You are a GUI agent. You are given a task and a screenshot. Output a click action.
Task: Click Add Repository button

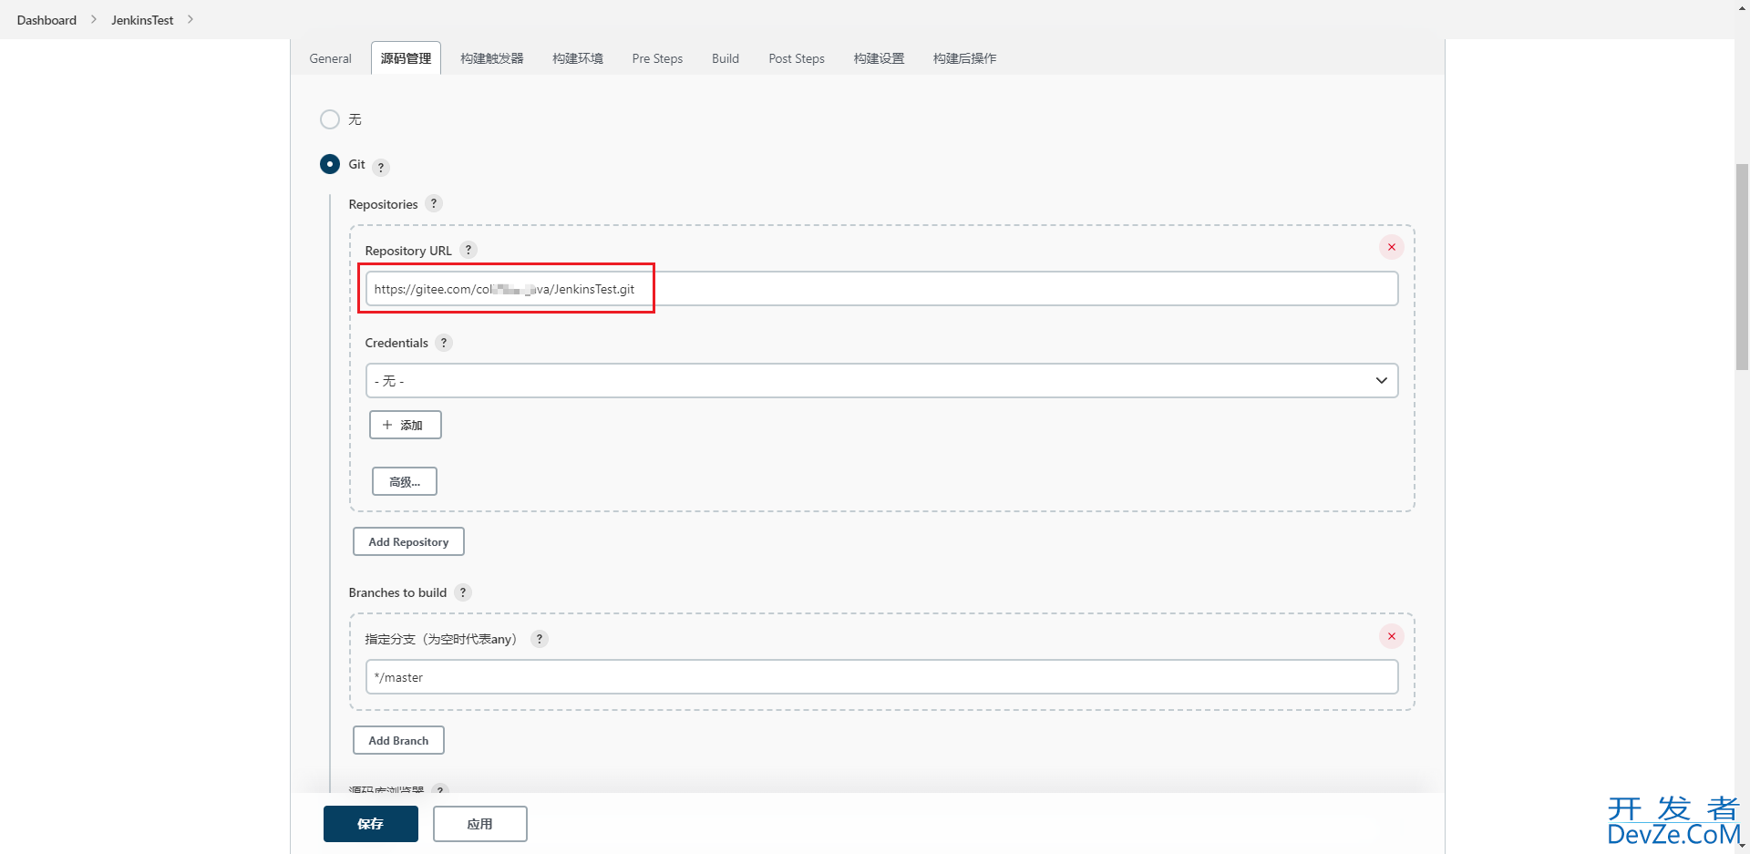408,541
